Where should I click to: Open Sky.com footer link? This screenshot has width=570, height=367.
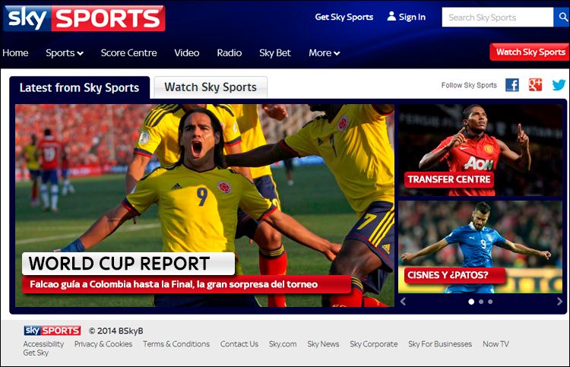(x=283, y=343)
